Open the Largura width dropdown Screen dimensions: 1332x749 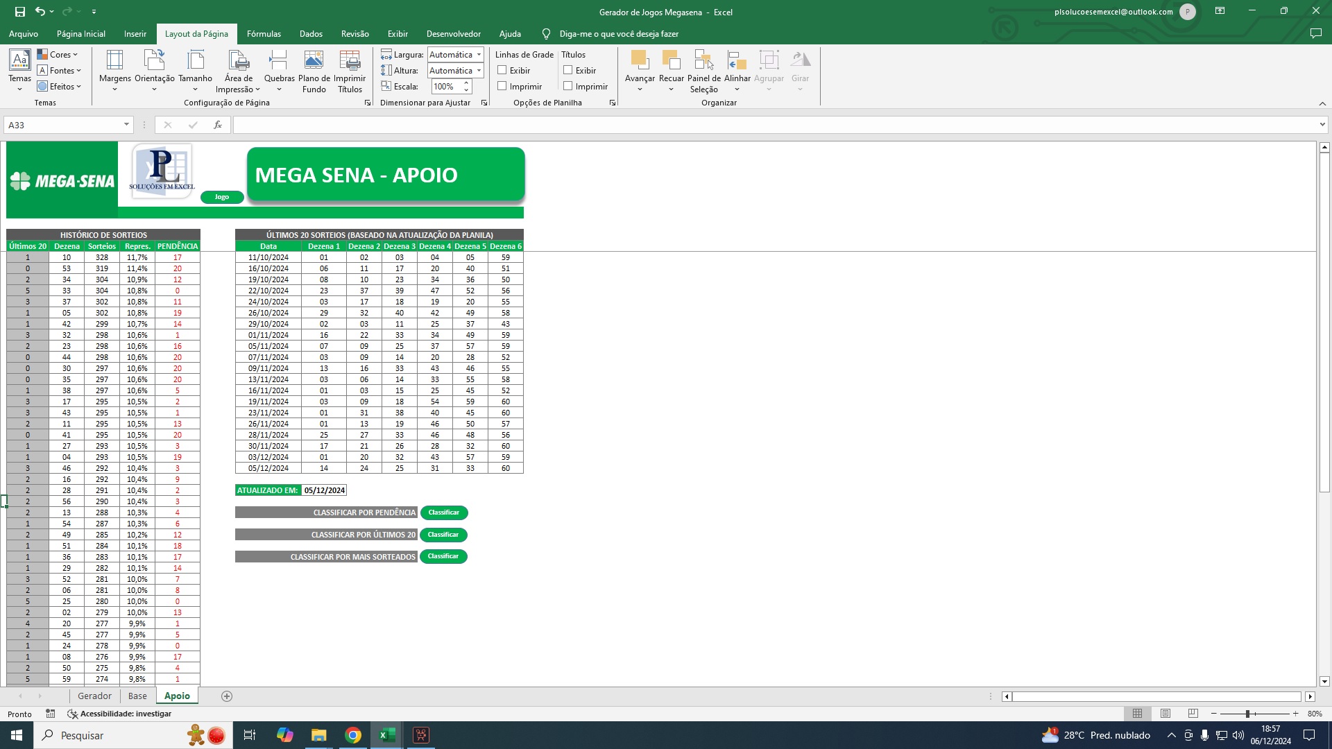479,55
